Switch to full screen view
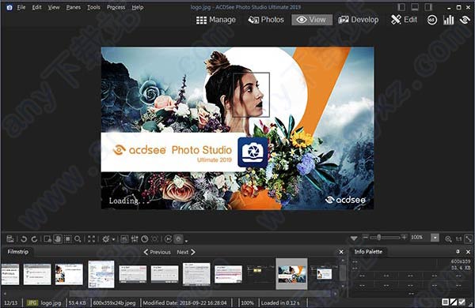 (x=91, y=239)
